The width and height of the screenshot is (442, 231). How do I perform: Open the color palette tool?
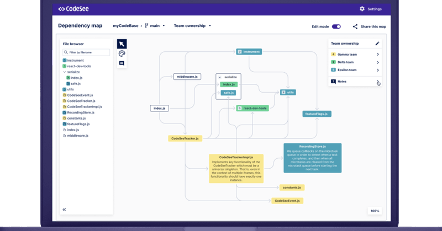coord(122,53)
